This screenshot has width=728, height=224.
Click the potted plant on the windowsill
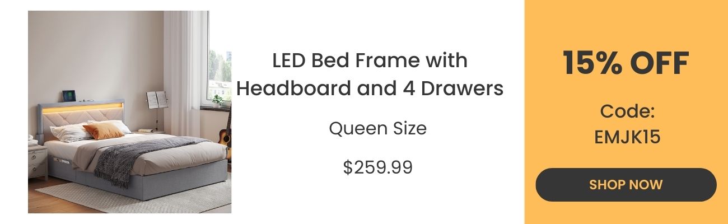[217, 101]
